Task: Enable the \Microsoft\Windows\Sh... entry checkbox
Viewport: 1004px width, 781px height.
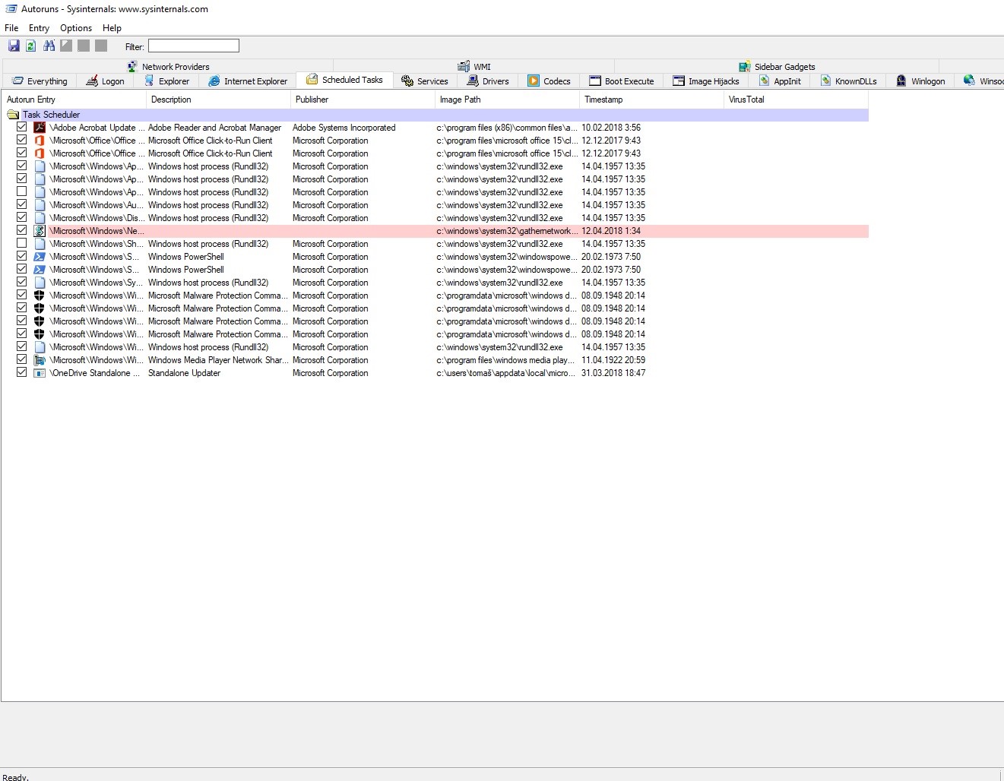Action: [21, 244]
